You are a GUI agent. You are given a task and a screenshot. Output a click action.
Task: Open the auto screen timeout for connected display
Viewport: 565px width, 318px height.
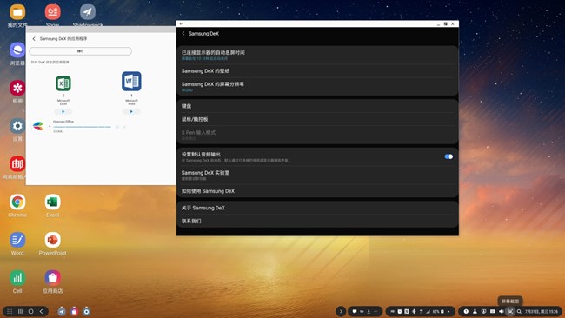point(317,55)
